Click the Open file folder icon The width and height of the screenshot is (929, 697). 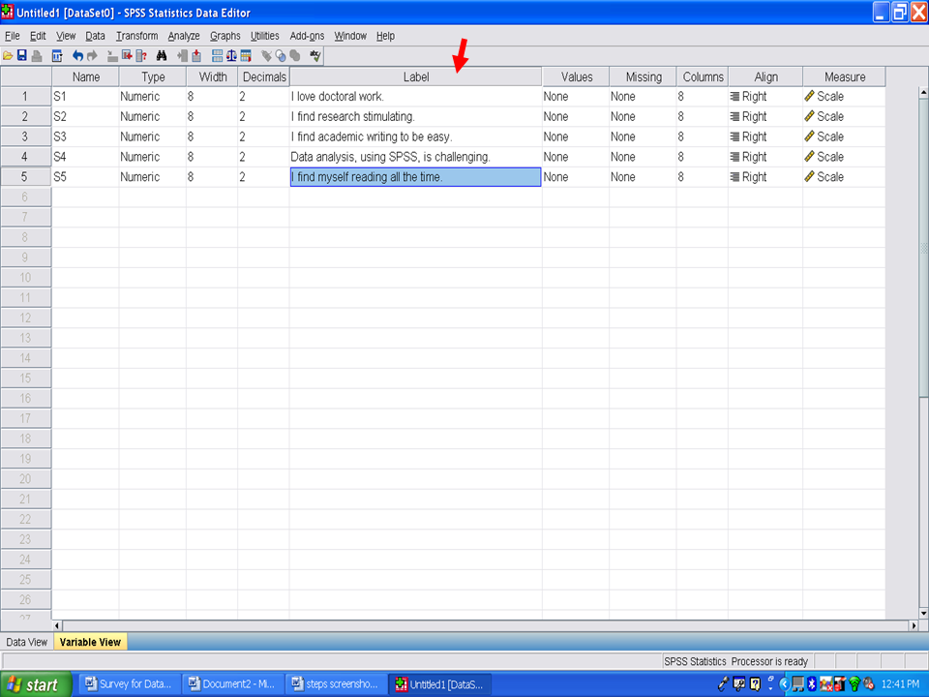tap(8, 56)
